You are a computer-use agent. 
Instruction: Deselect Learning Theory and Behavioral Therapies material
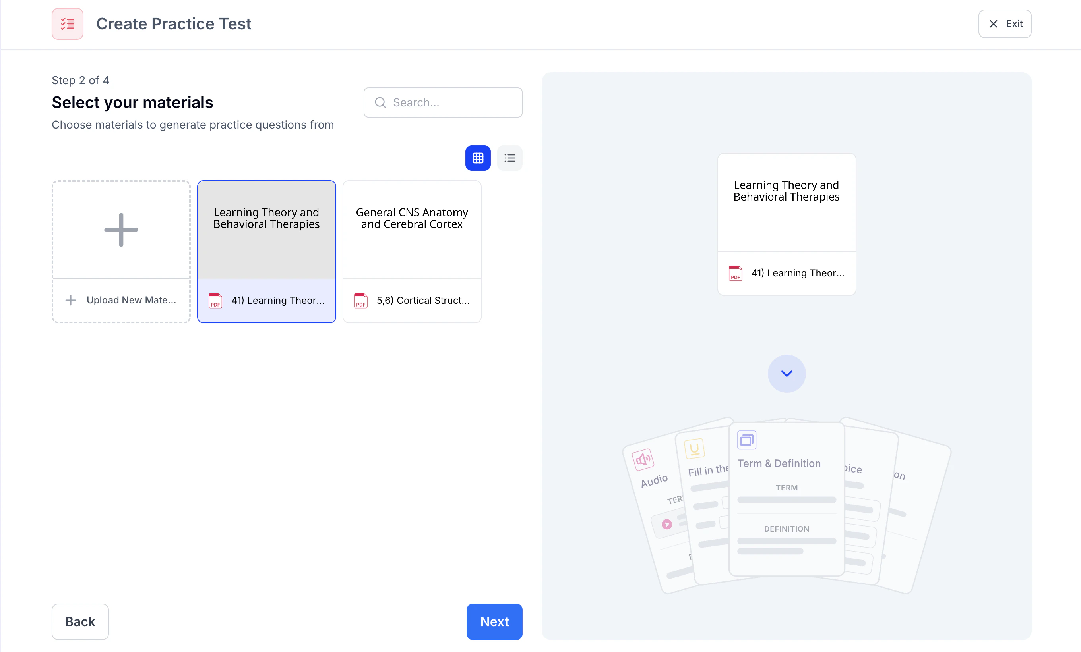tap(266, 230)
